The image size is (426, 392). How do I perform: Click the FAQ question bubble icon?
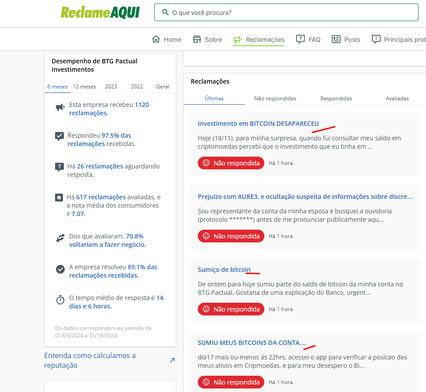pyautogui.click(x=300, y=39)
